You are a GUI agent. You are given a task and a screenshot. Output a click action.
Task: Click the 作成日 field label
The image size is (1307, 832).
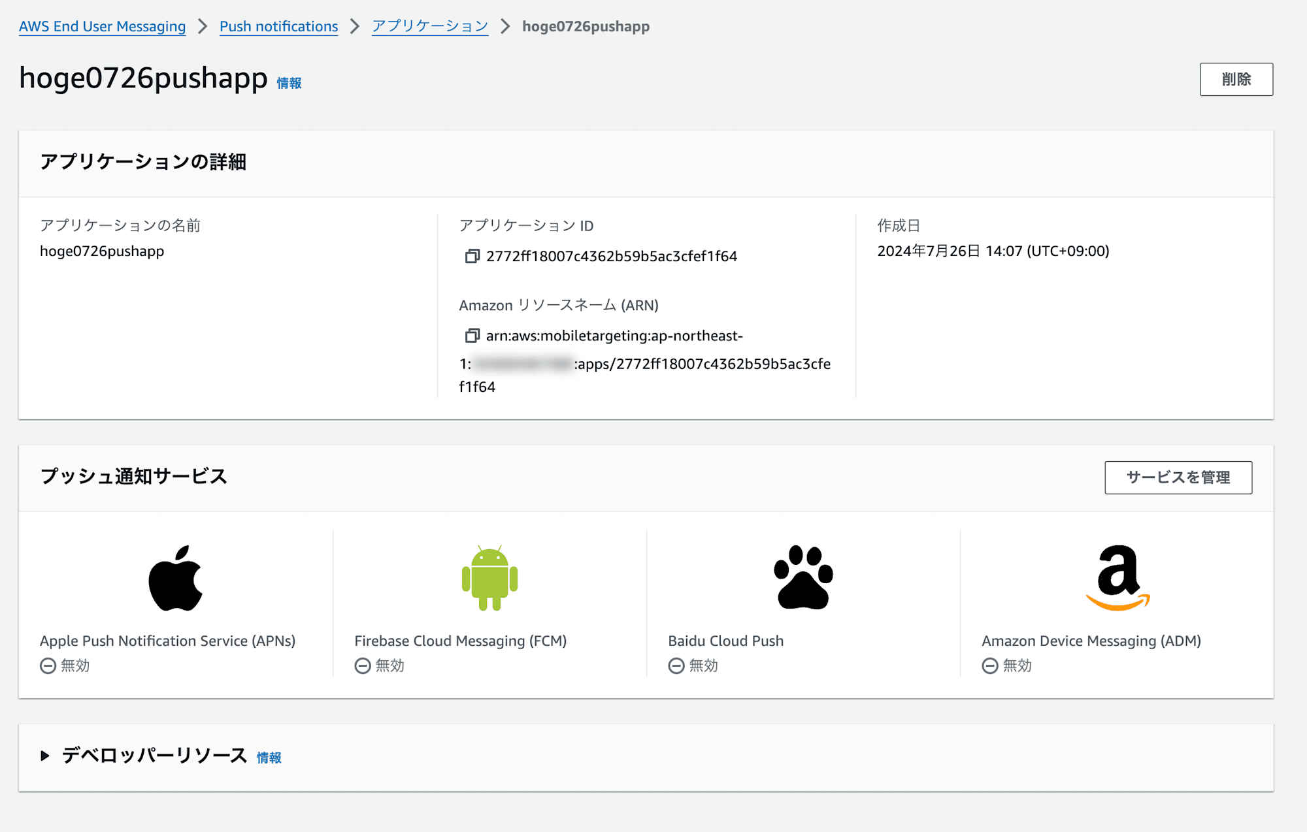899,225
